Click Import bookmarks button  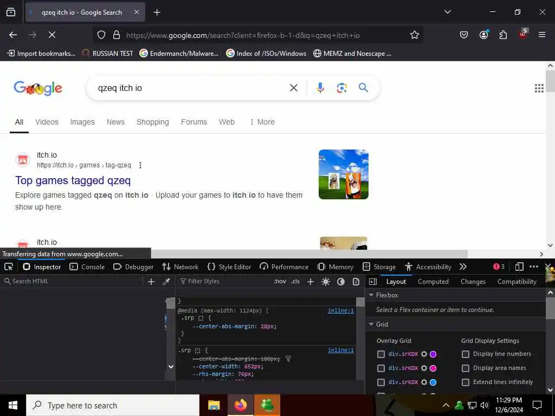pyautogui.click(x=41, y=54)
